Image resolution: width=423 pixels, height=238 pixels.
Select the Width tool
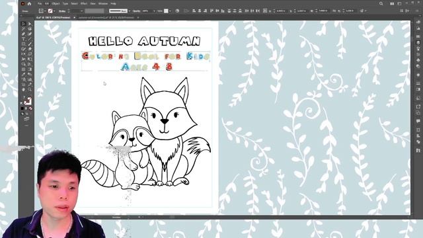pos(24,59)
